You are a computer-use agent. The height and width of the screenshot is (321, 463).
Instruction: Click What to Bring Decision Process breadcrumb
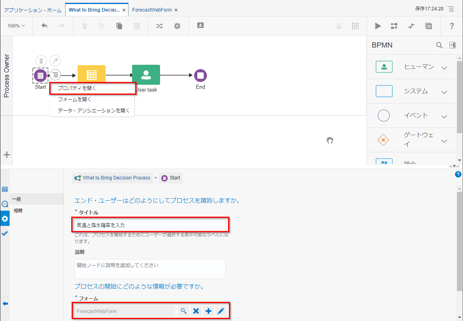[116, 178]
